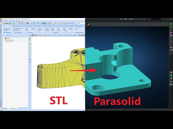Click the green wireframe cube icon in right sidebar
The width and height of the screenshot is (173, 129).
(171, 27)
